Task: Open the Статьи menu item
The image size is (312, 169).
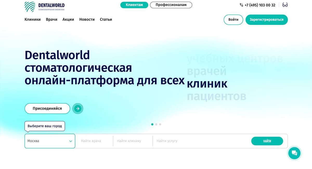Action: pyautogui.click(x=106, y=19)
